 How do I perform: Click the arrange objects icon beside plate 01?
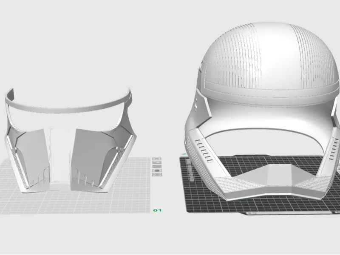point(157,167)
